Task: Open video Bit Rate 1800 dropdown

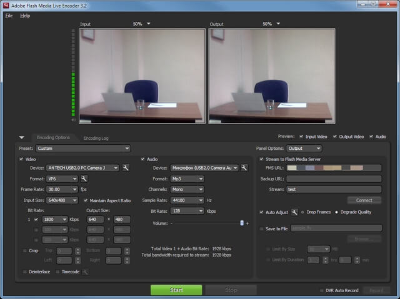Action: (x=55, y=219)
